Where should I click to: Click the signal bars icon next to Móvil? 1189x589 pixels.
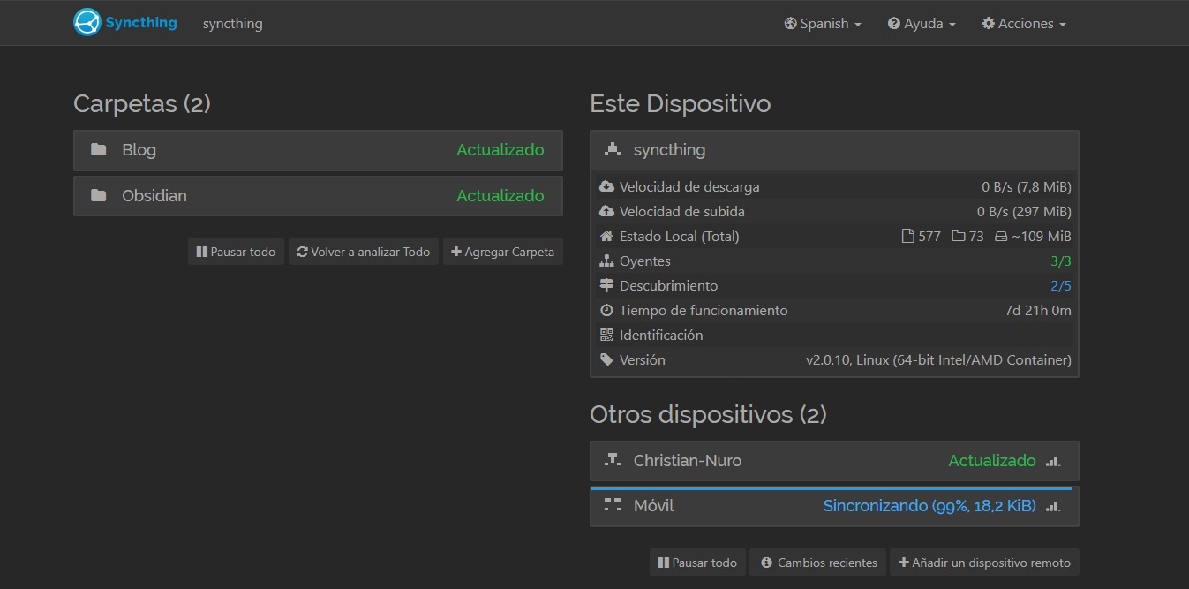1052,506
